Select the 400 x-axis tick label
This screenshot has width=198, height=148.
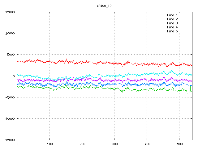point(147,144)
